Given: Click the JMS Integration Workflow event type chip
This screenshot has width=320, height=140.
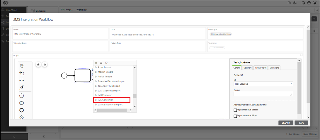Looking at the screenshot, I should 221,34.
